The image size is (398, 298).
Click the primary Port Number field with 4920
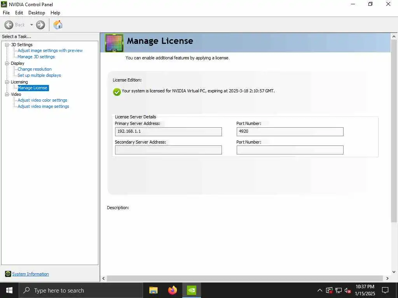(x=290, y=132)
